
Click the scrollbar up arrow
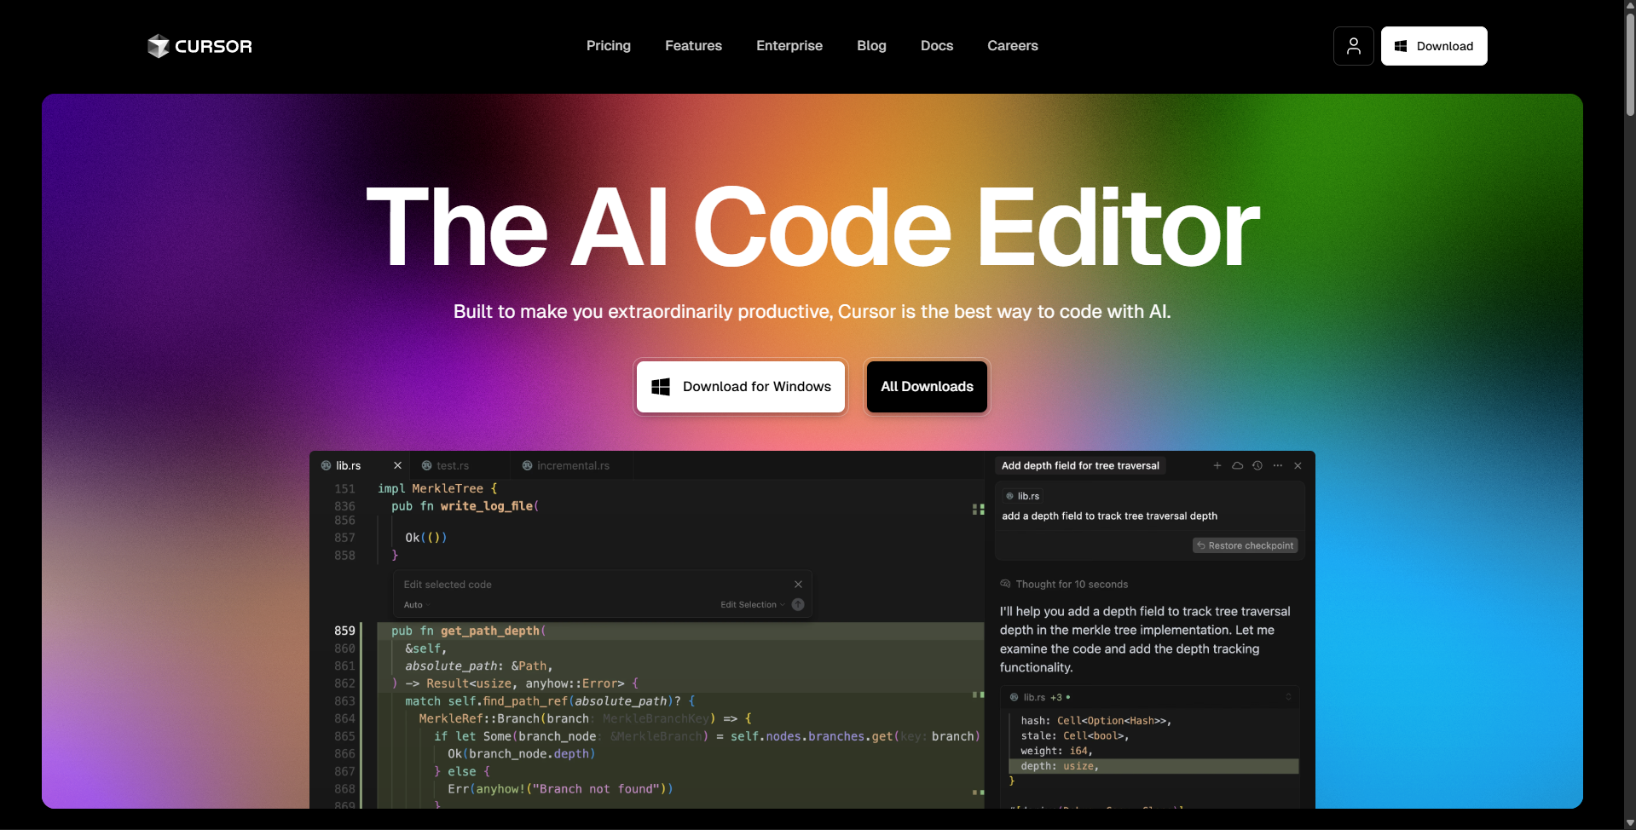click(1630, 6)
